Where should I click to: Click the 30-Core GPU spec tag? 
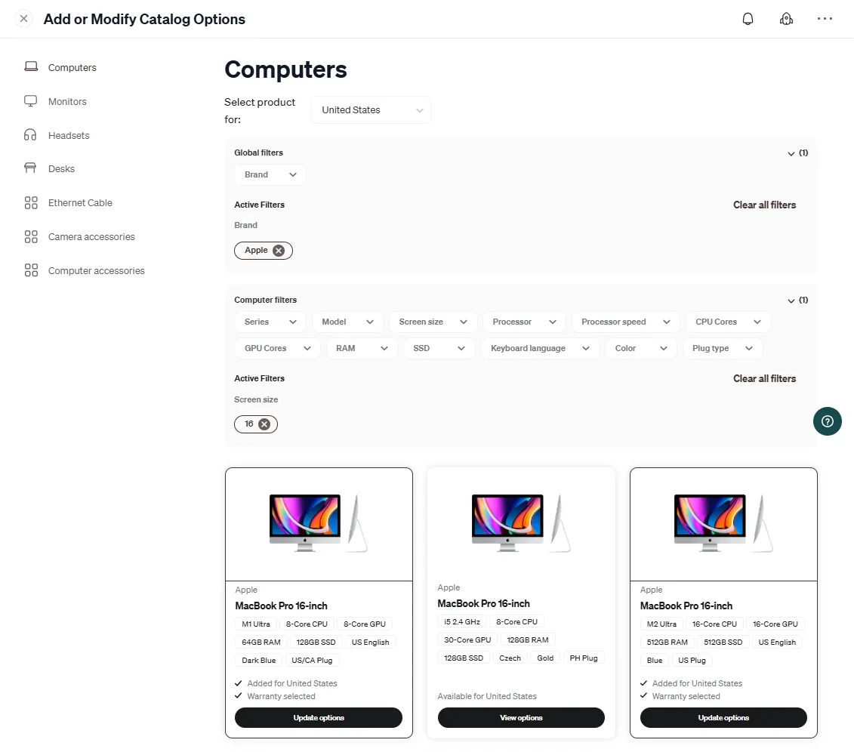coord(467,640)
